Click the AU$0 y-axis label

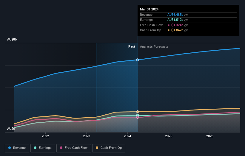[x=11, y=129]
